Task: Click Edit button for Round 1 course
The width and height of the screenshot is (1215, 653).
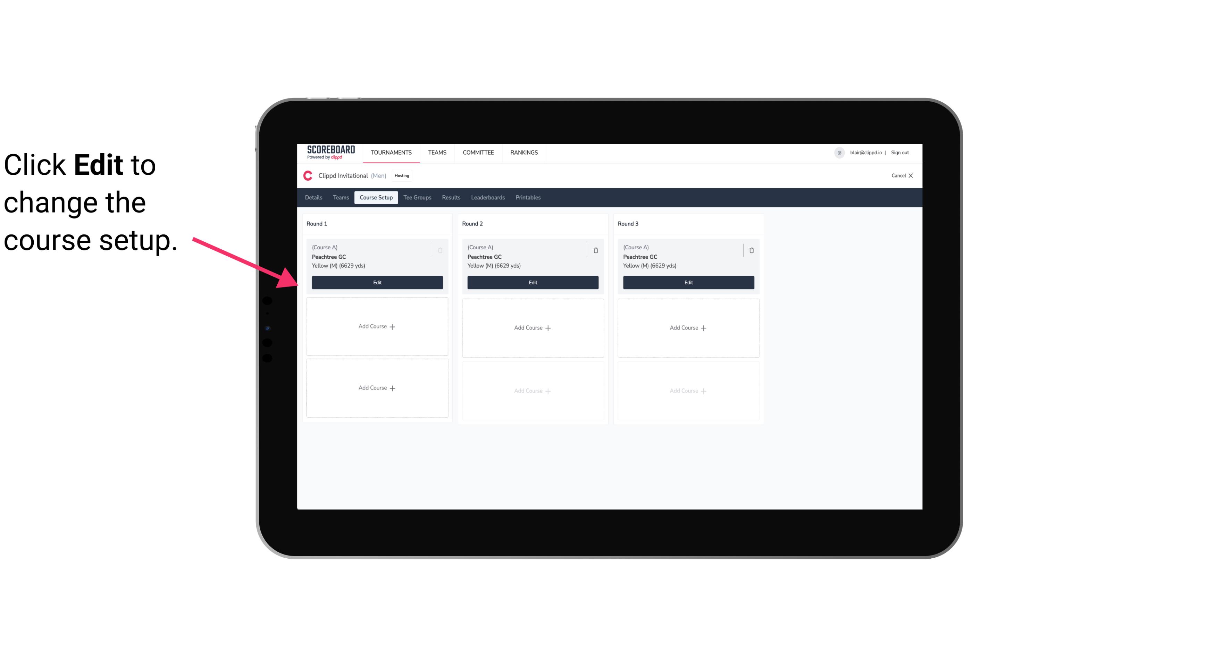Action: coord(377,282)
